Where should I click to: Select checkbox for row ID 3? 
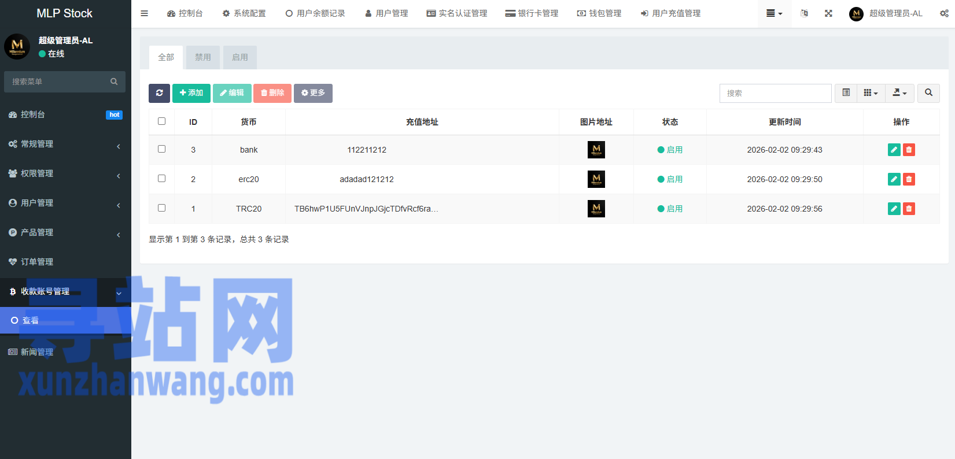(162, 149)
